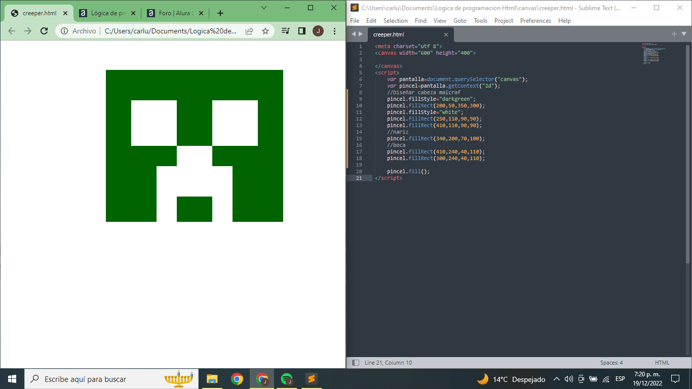Switch ESP keyboard language indicator
The width and height of the screenshot is (692, 389).
pyautogui.click(x=620, y=379)
